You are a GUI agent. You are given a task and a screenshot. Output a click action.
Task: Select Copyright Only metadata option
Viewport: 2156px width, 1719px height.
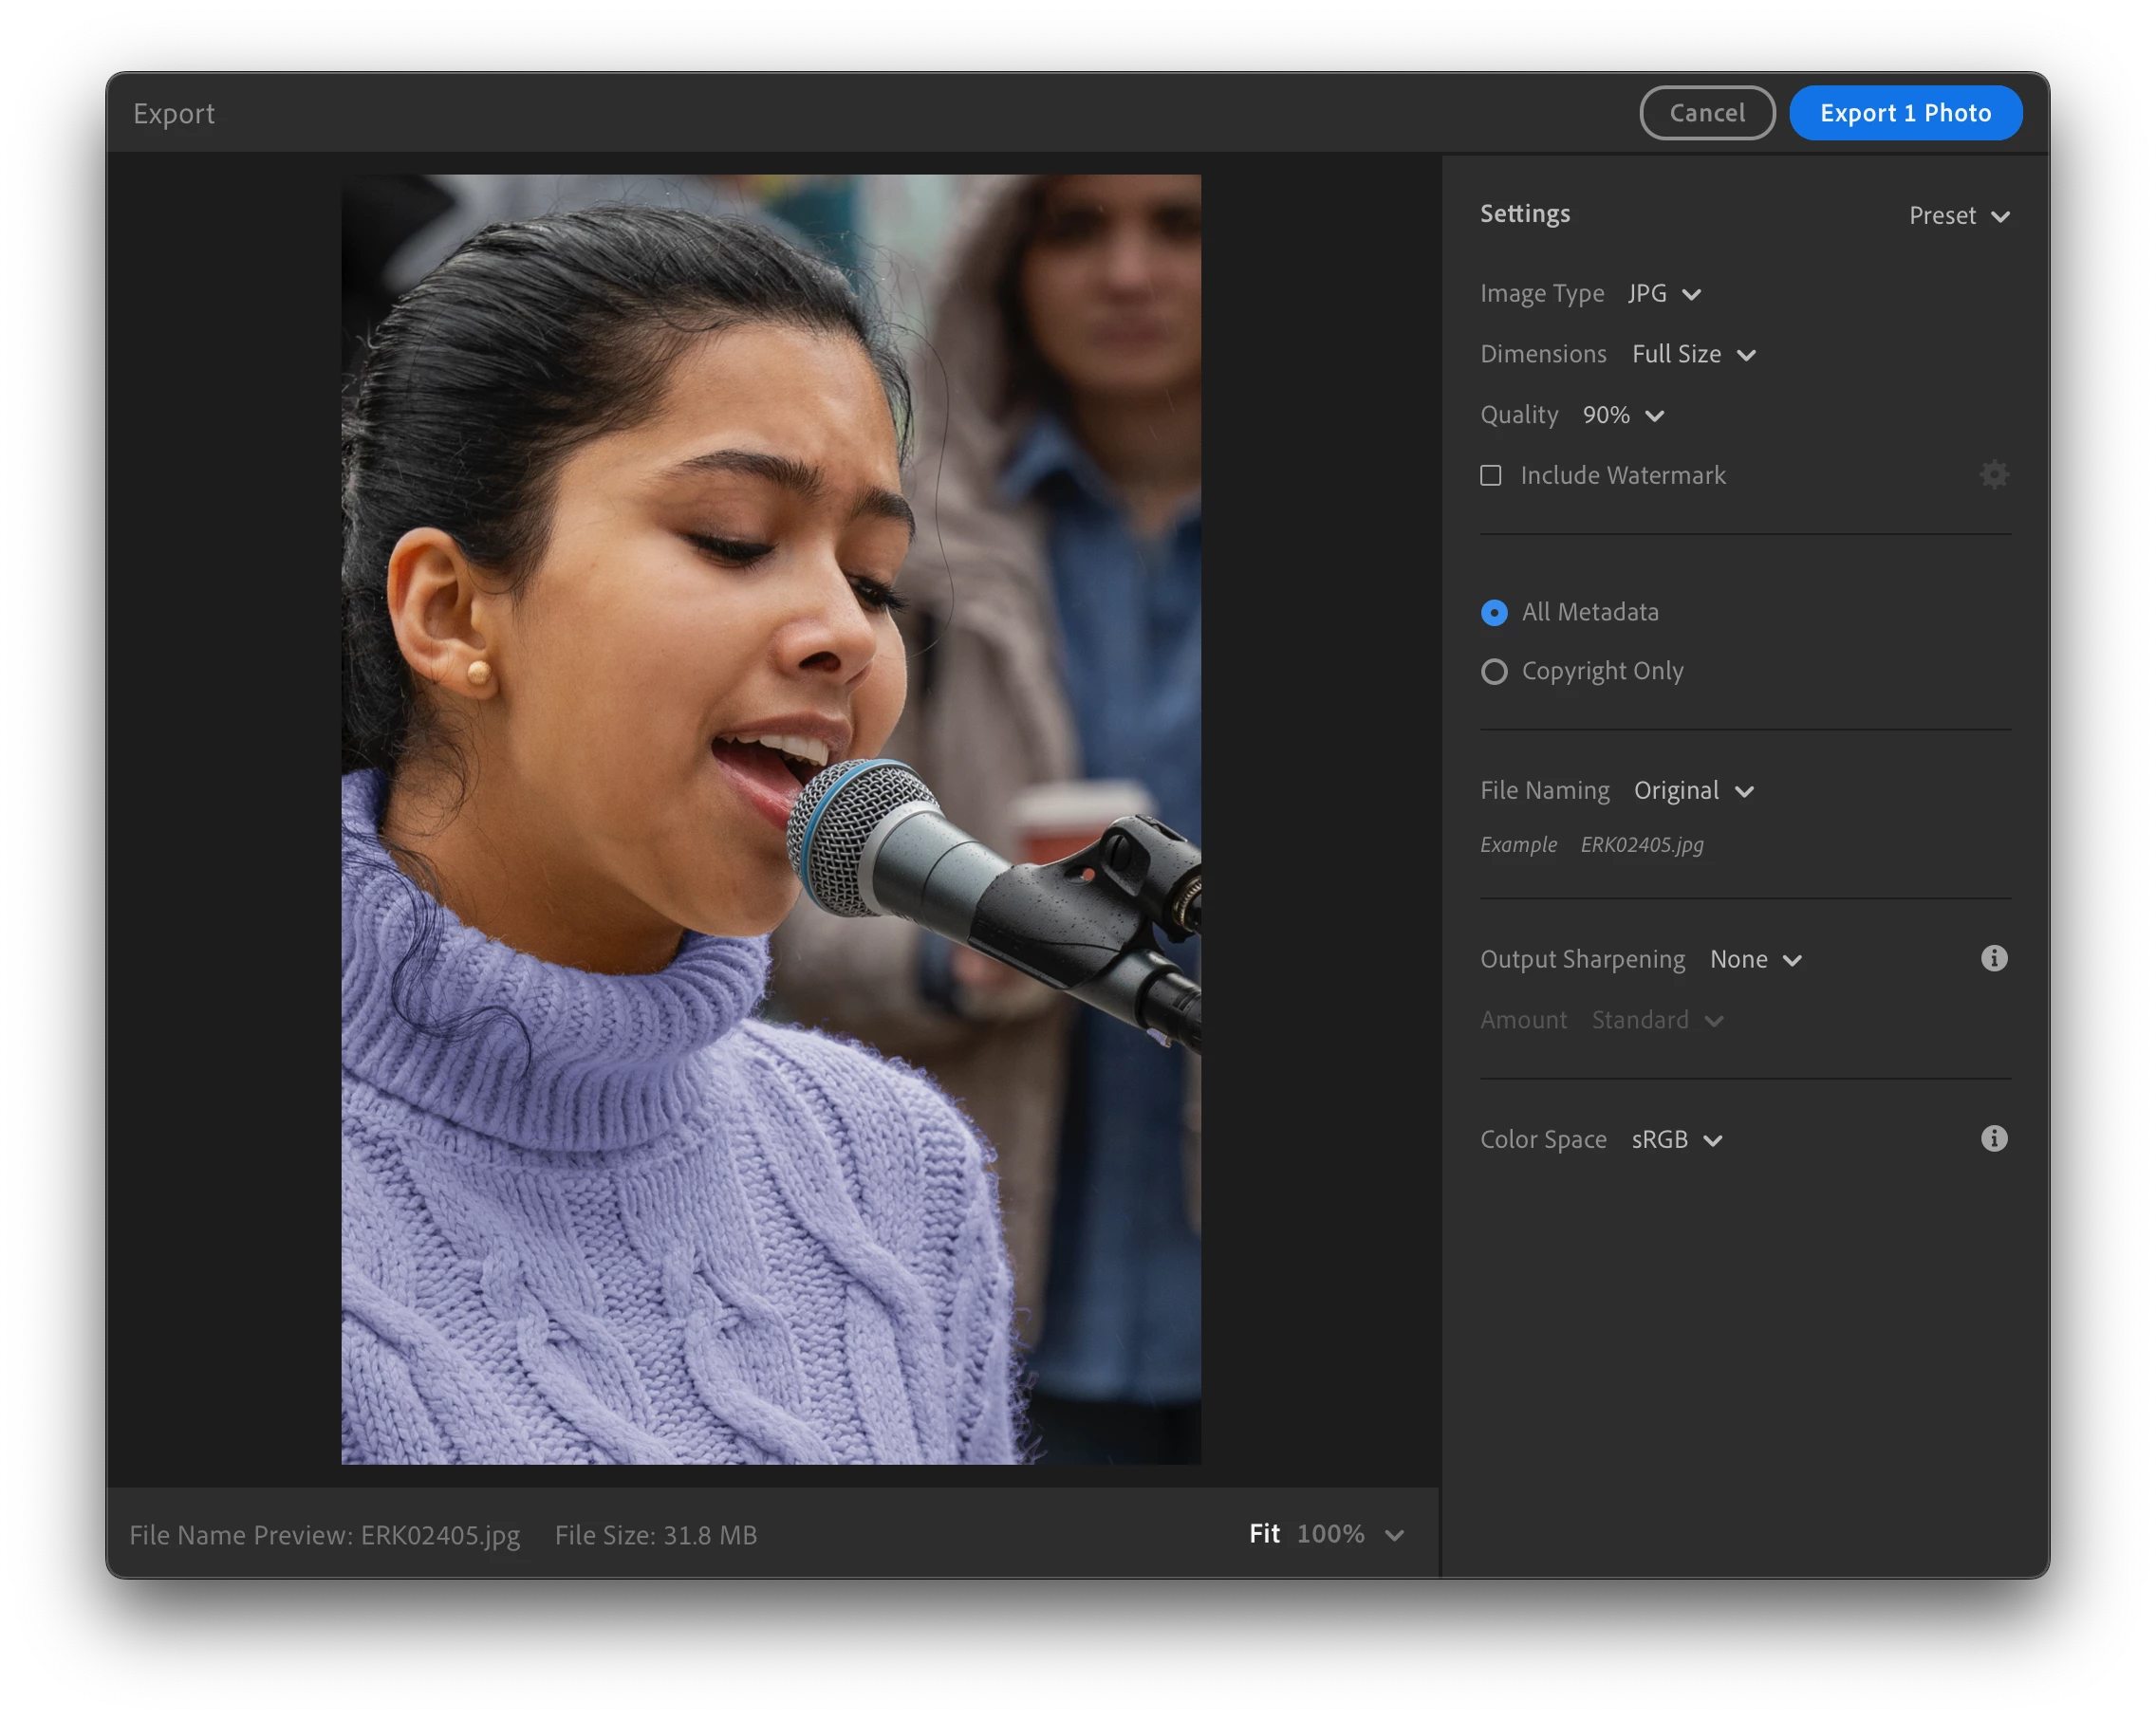1494,672
